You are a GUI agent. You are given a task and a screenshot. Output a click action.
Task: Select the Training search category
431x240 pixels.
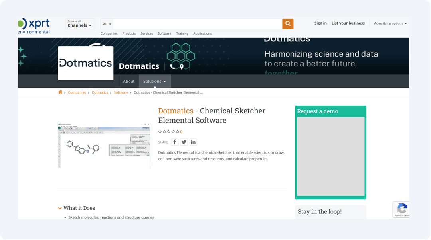(182, 33)
